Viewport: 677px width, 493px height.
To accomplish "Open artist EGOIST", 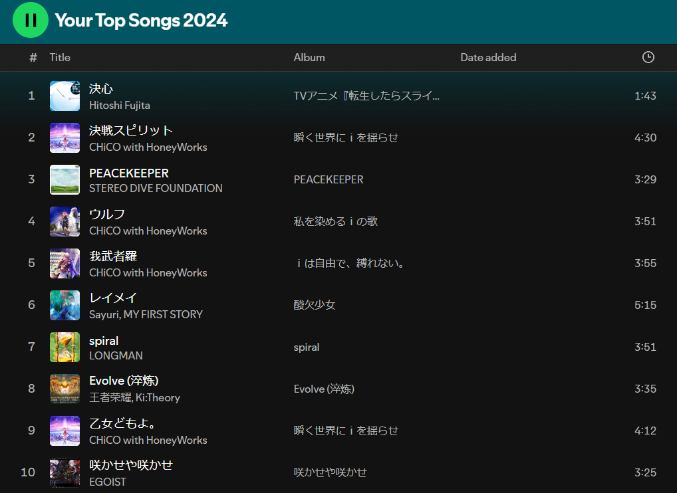I will [x=108, y=482].
